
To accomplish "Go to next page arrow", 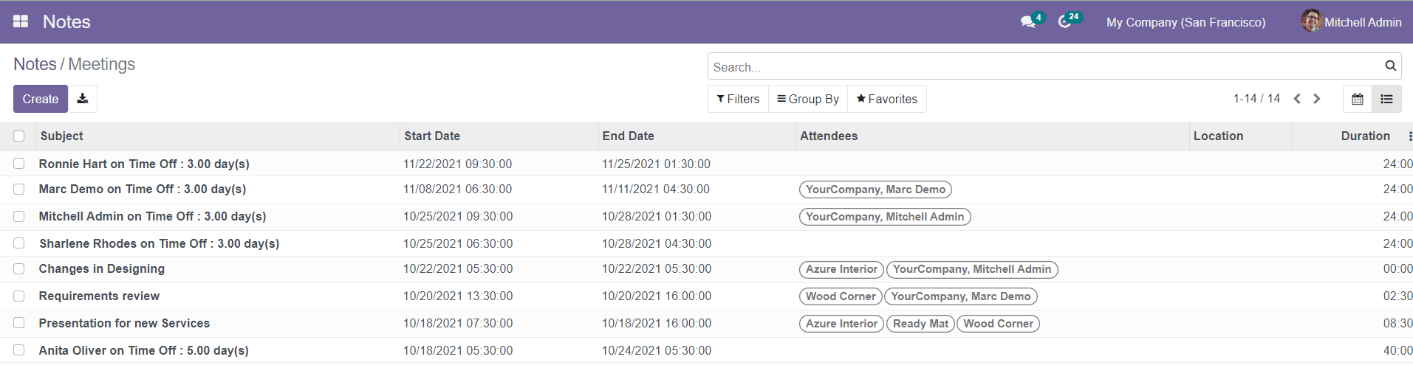I will pos(1316,99).
